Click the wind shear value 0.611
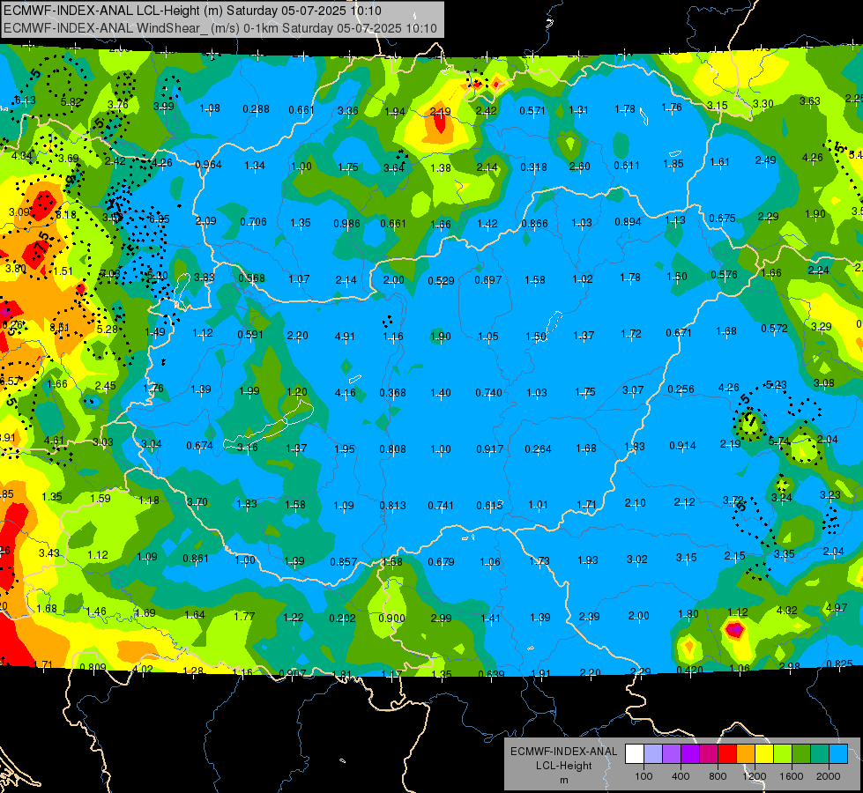The image size is (863, 793). tap(627, 166)
